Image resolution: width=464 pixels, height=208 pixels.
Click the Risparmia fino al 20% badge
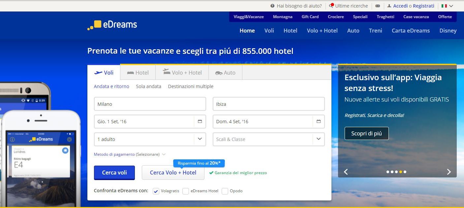(x=199, y=163)
